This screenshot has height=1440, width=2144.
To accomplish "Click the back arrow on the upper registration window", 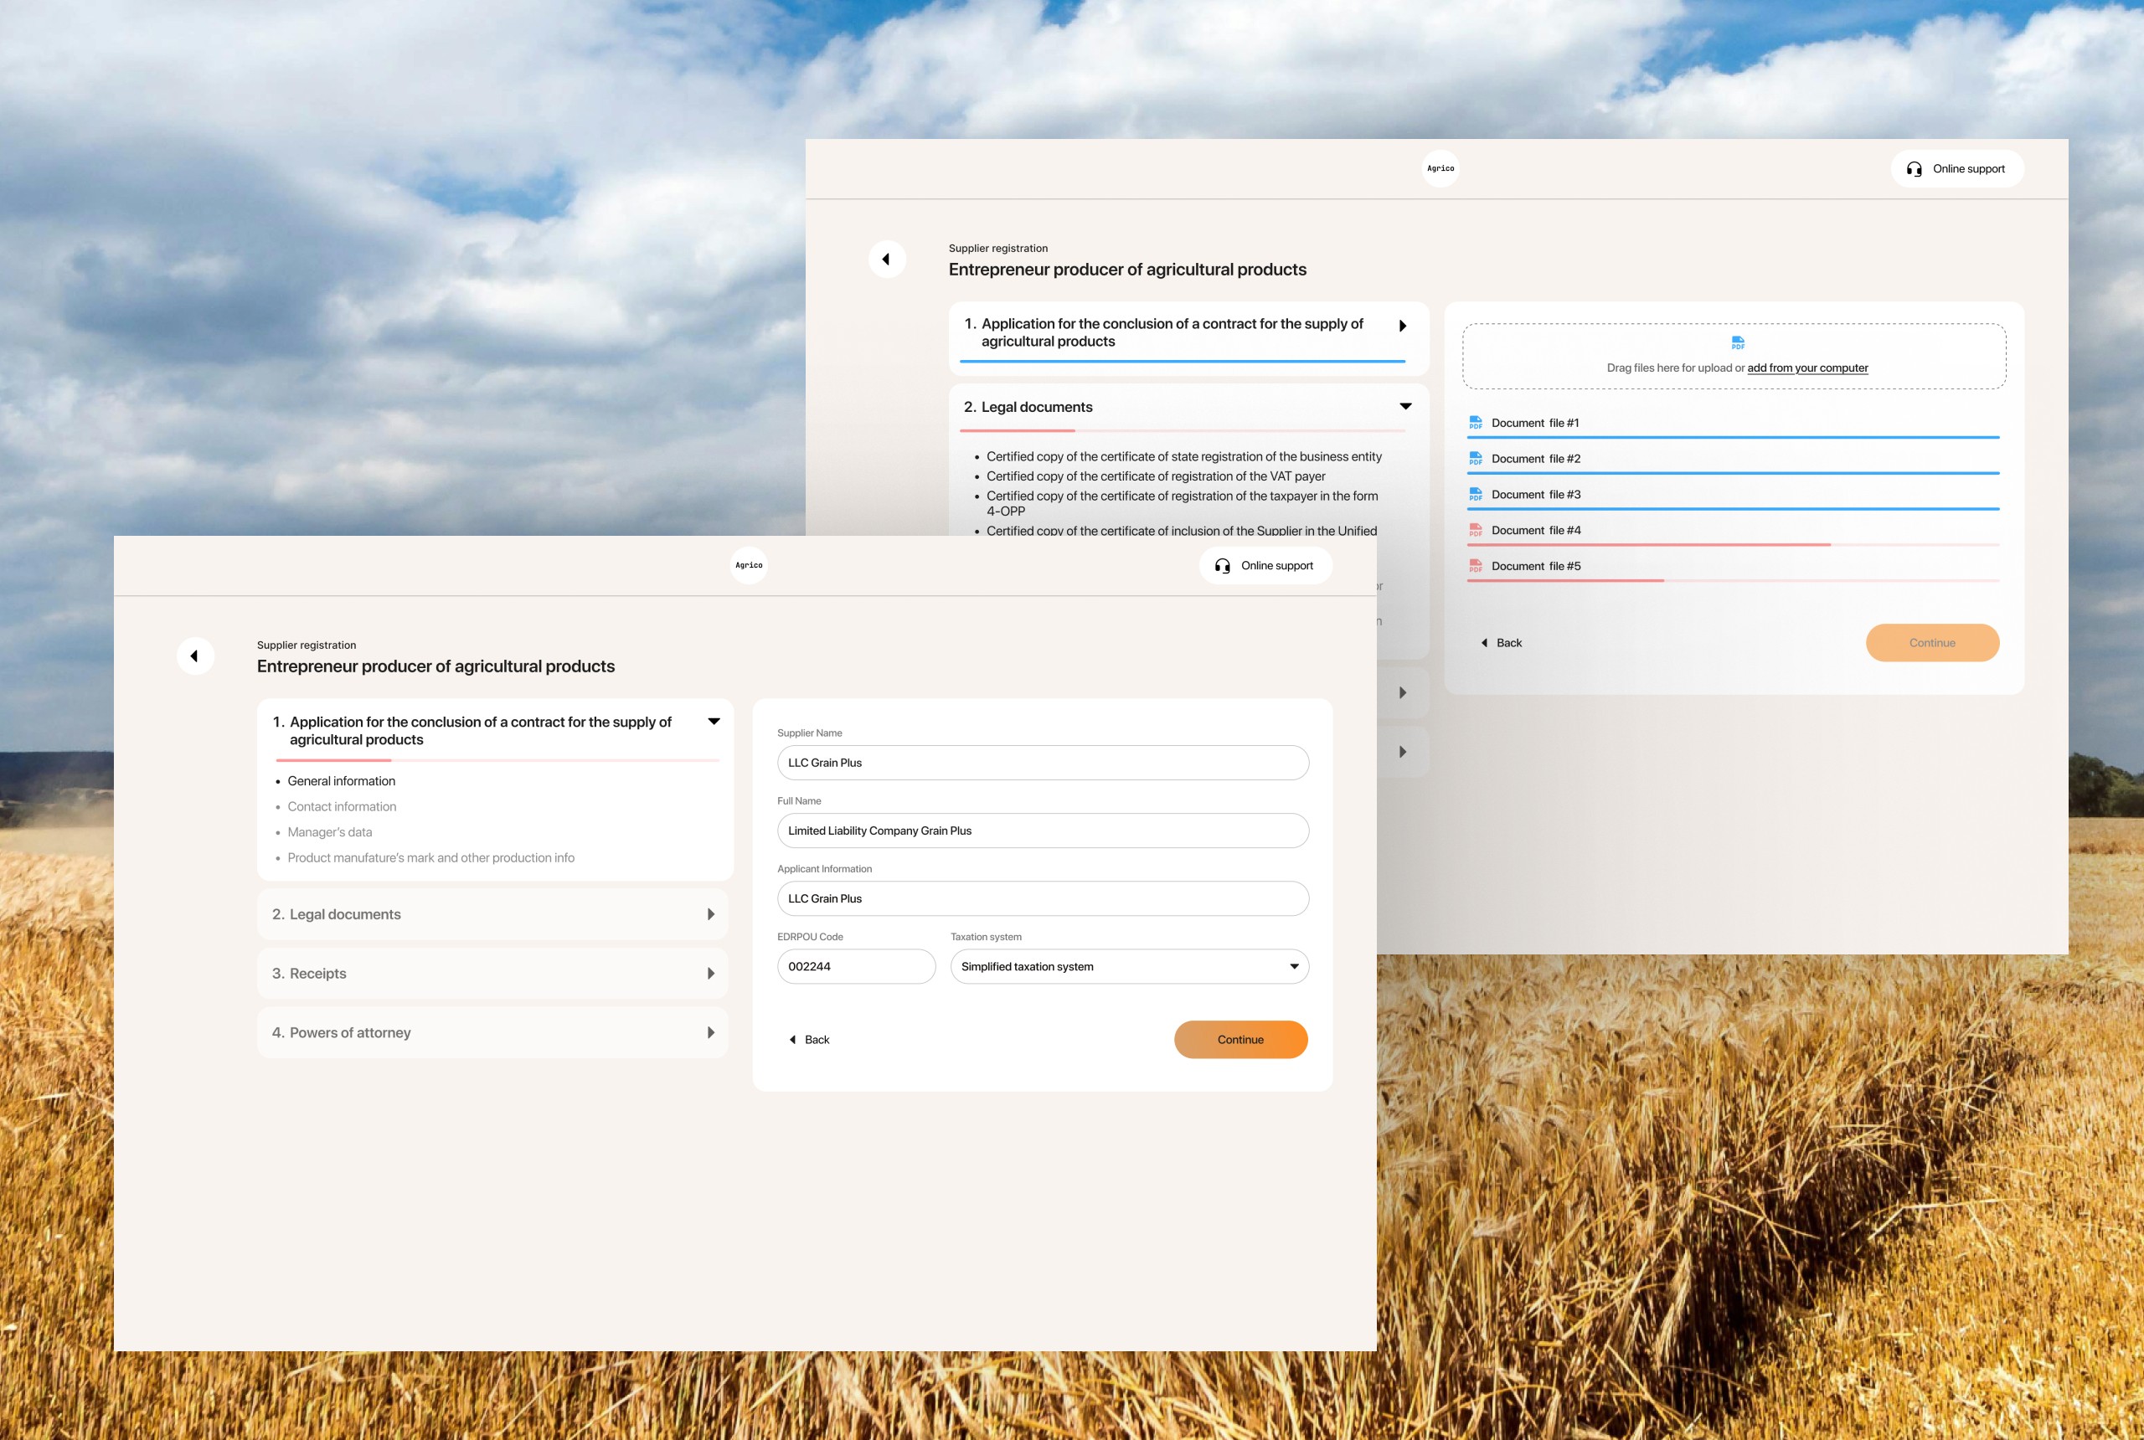I will tap(888, 259).
